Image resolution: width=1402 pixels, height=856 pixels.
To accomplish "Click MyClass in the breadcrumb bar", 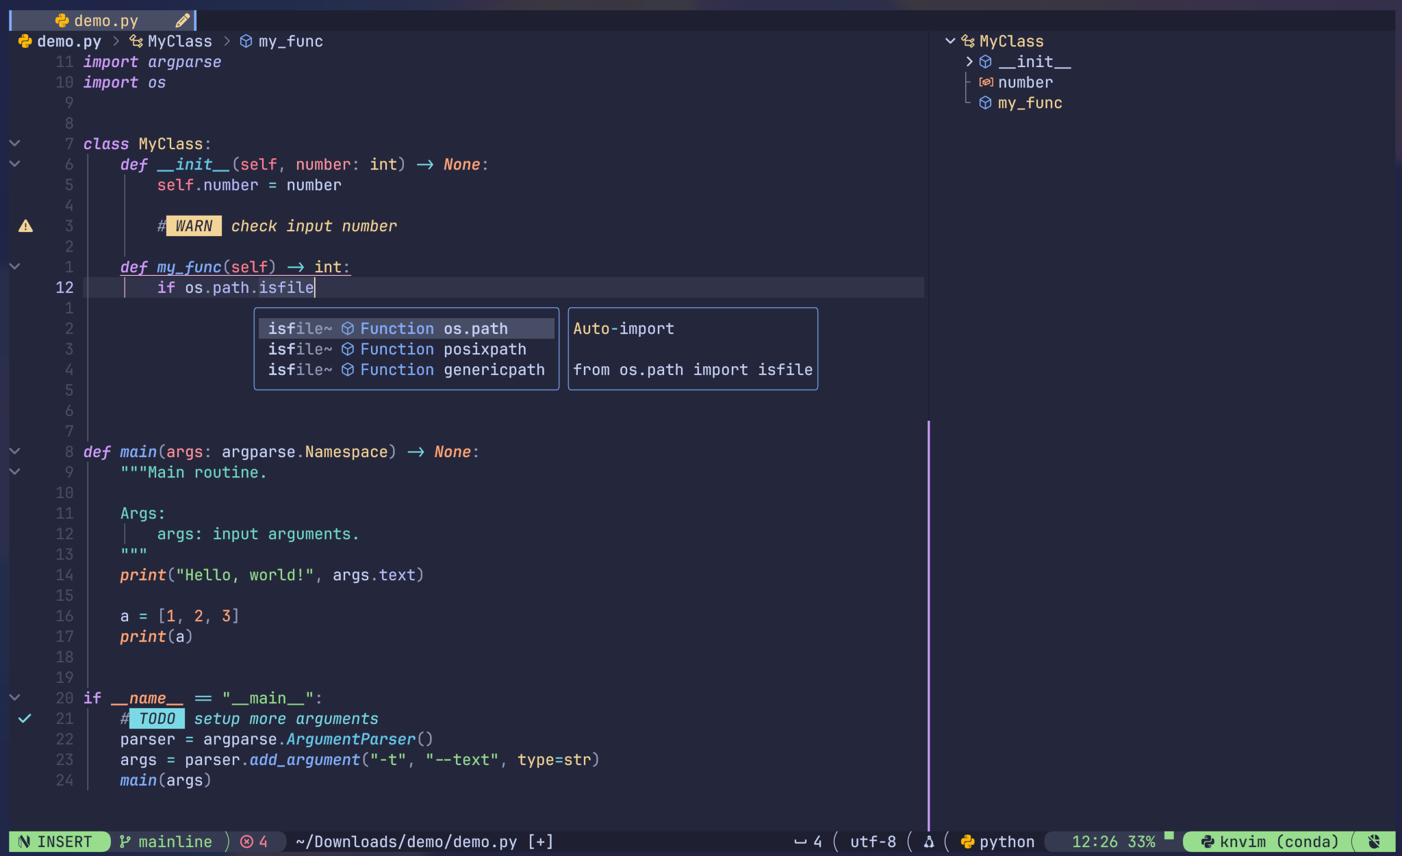I will pos(180,41).
